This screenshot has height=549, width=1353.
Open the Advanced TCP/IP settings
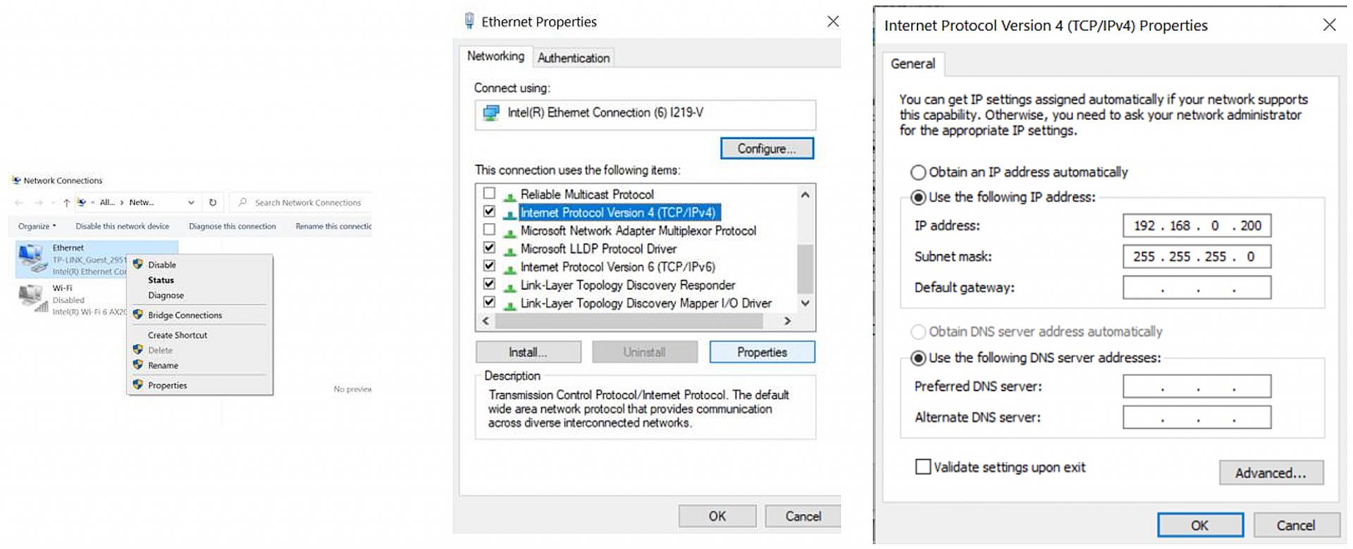[1271, 473]
